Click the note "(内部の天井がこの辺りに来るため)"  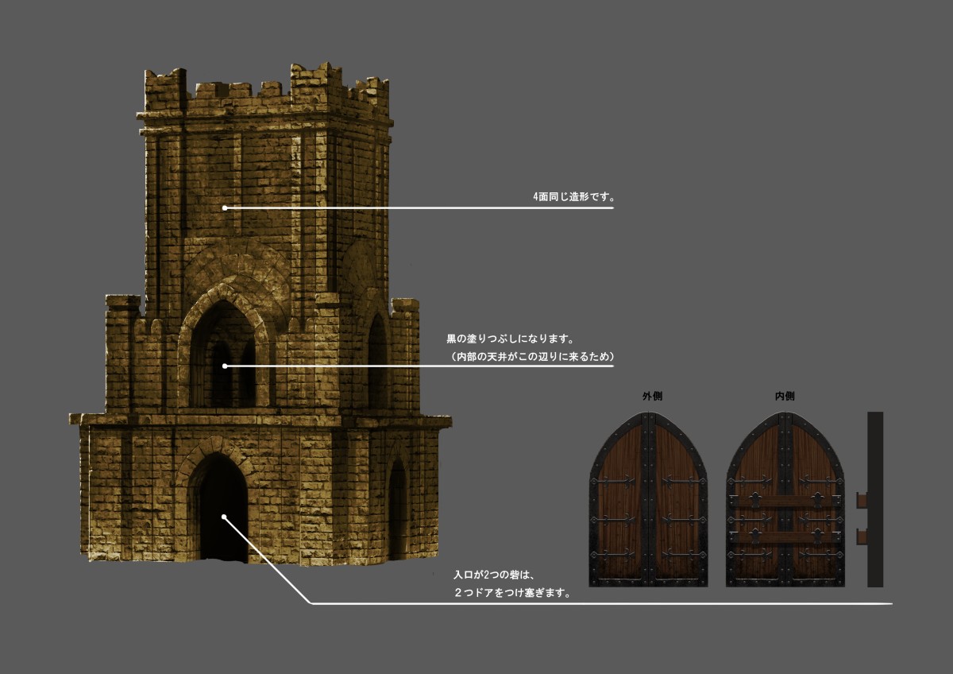click(532, 356)
